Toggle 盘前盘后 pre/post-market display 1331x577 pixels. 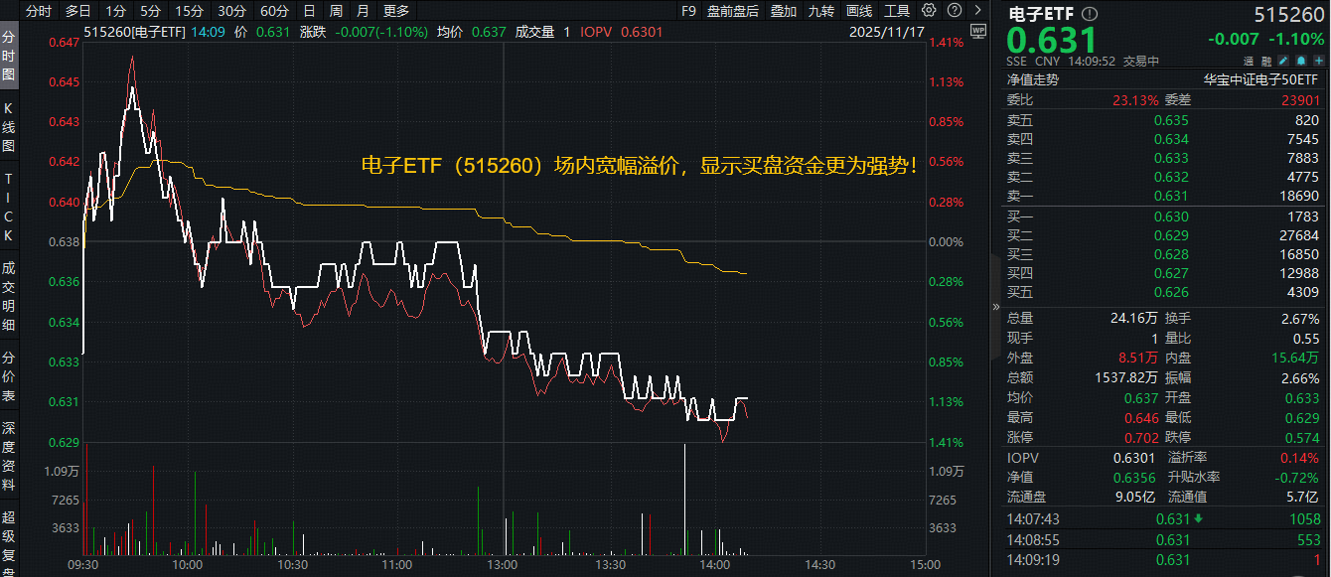coord(733,11)
